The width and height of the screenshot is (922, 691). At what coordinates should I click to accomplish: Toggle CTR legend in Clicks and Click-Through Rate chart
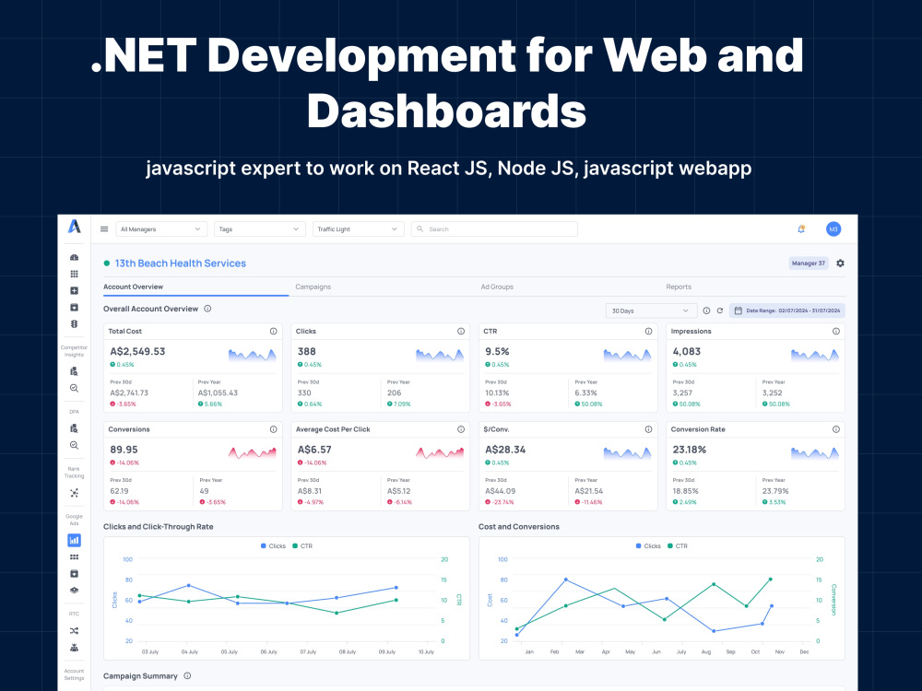click(302, 545)
